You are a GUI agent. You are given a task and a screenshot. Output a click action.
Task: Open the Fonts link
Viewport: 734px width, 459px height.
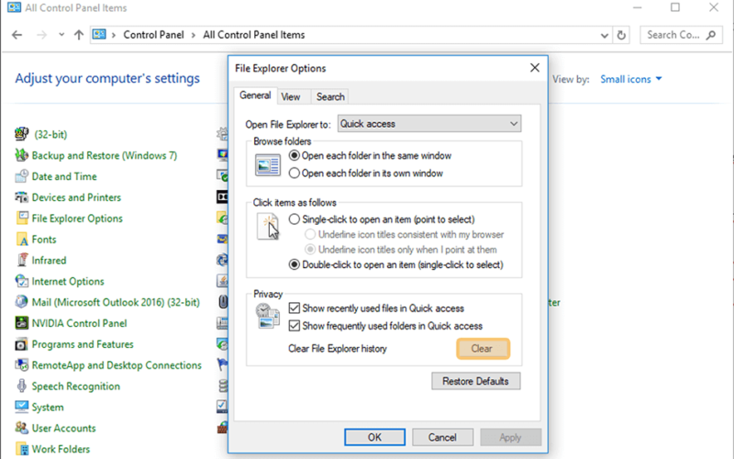(x=44, y=240)
